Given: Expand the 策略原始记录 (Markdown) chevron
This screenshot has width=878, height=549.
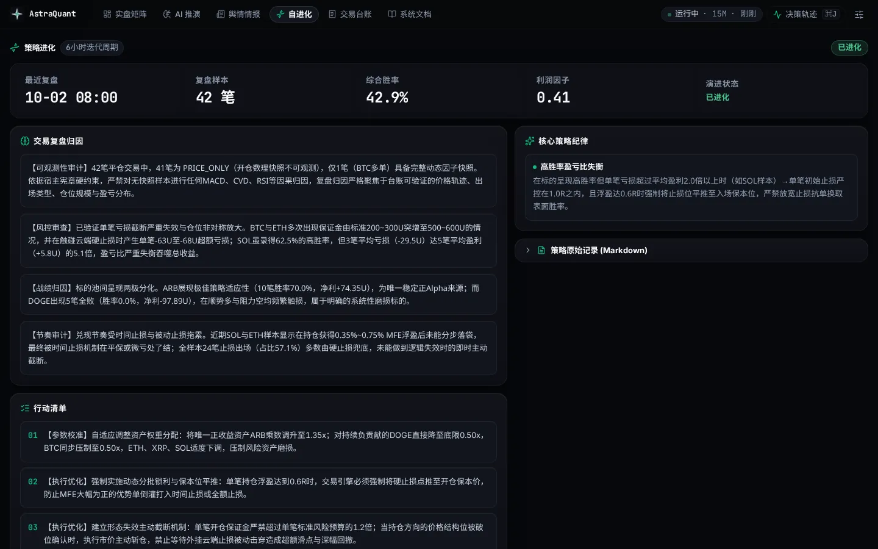Looking at the screenshot, I should click(x=528, y=250).
